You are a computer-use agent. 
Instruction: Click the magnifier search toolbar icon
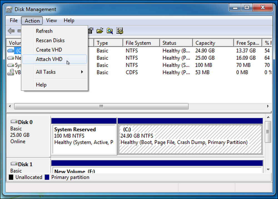coord(110,31)
